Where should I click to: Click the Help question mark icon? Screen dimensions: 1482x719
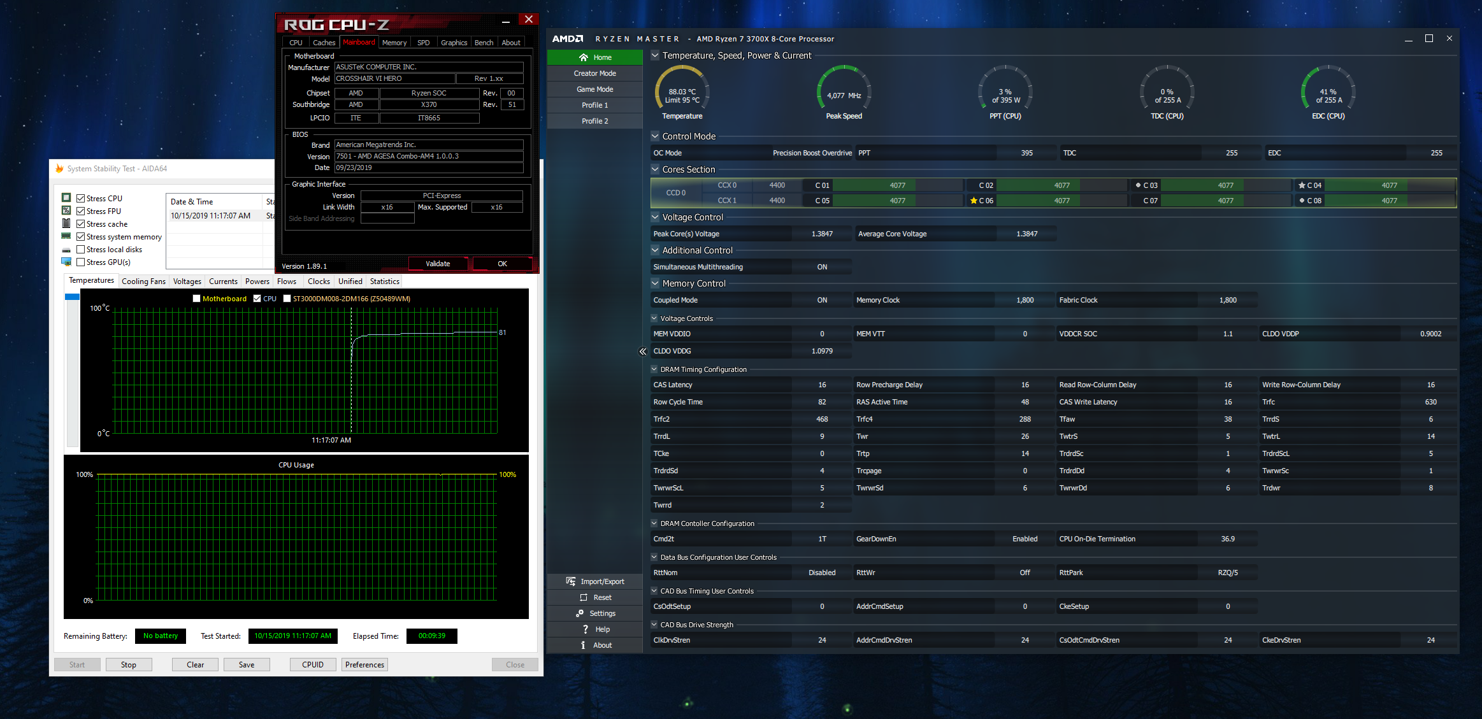585,629
